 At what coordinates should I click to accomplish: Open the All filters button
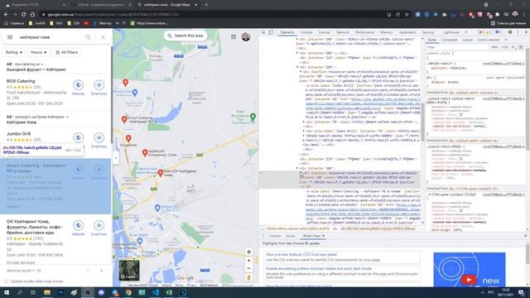(x=66, y=52)
